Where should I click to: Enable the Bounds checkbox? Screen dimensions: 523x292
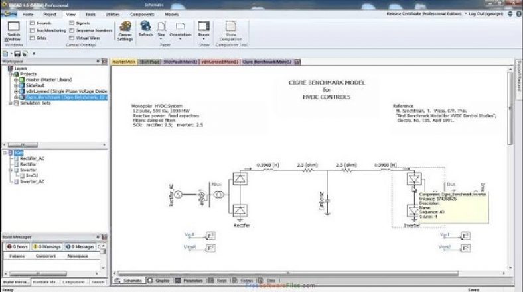coord(33,23)
